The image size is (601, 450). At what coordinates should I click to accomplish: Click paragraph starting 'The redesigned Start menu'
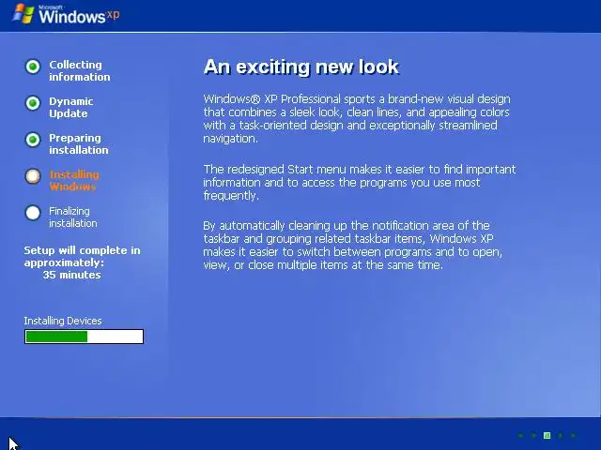point(360,183)
